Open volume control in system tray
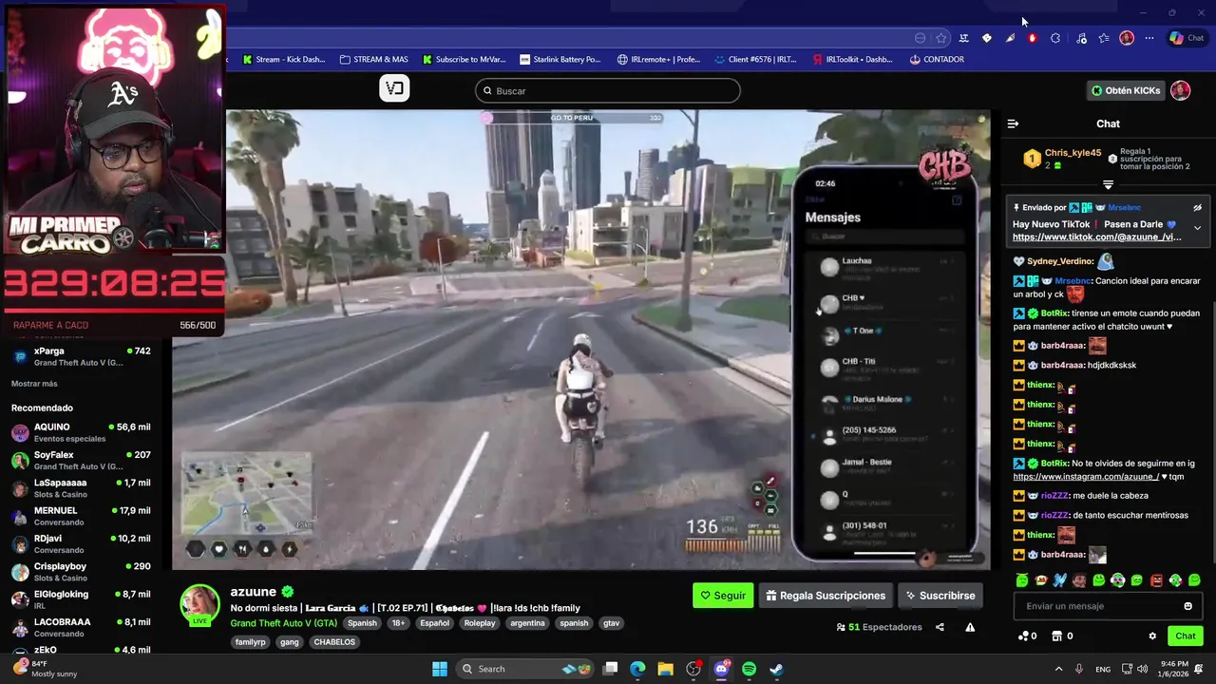1216x684 pixels. point(1145,669)
